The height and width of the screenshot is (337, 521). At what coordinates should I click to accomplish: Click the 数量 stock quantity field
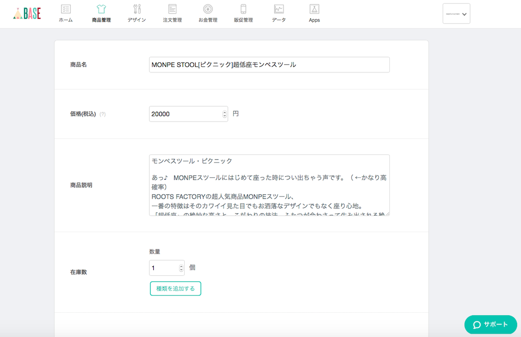pyautogui.click(x=164, y=268)
